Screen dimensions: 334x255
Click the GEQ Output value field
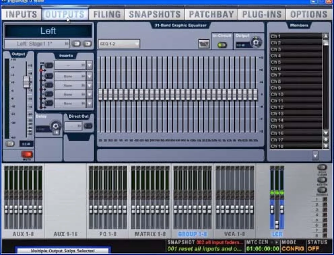click(243, 45)
